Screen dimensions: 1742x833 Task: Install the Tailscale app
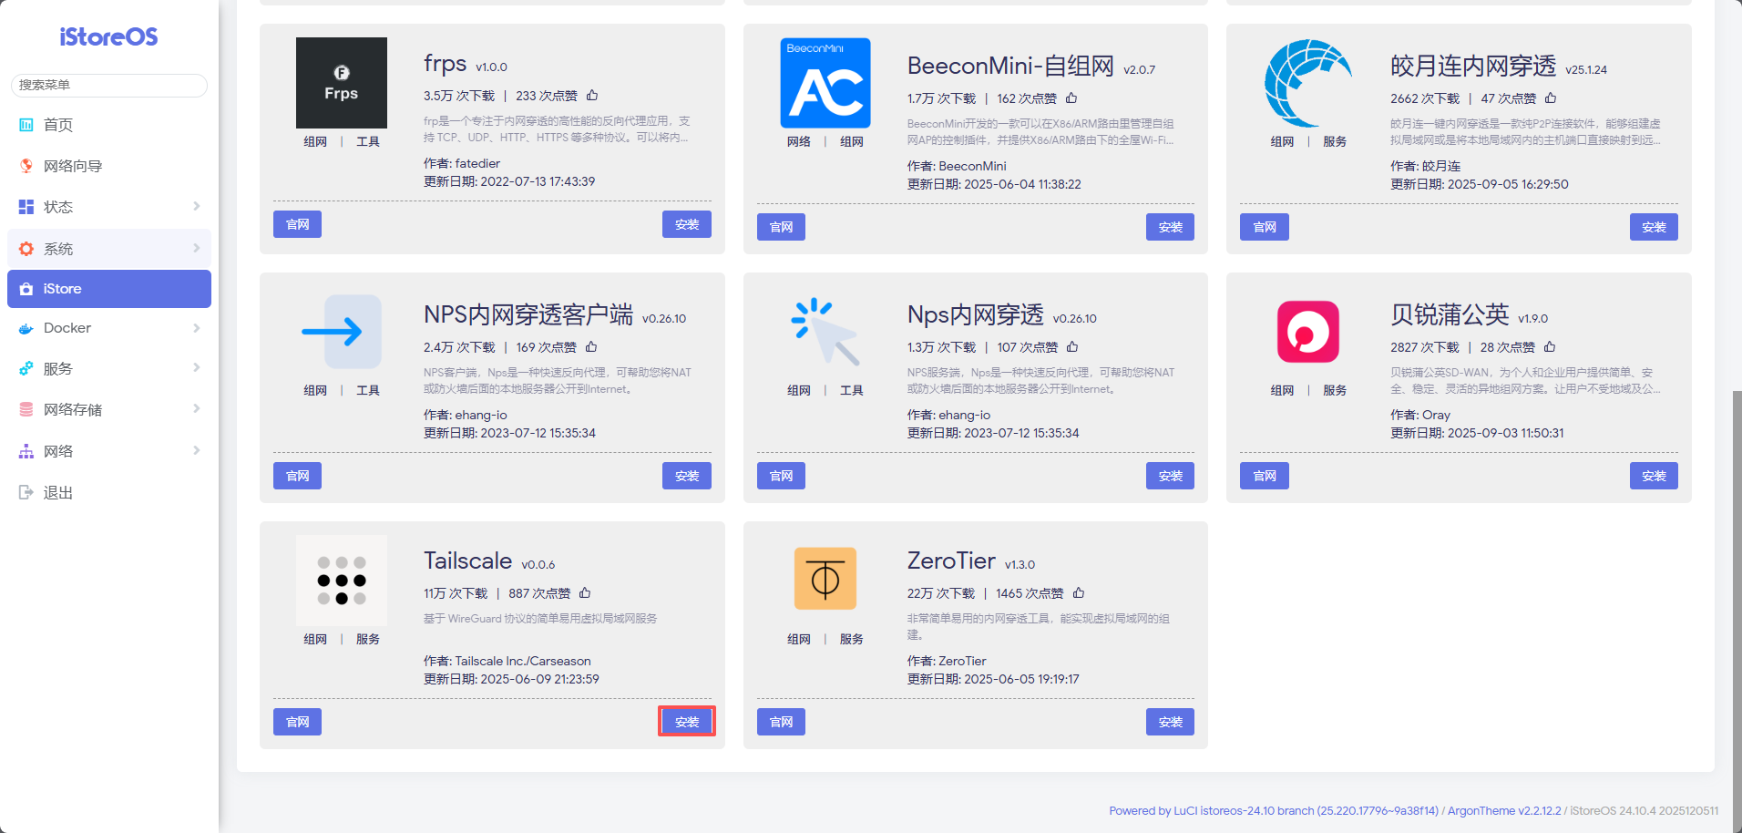[x=687, y=721]
